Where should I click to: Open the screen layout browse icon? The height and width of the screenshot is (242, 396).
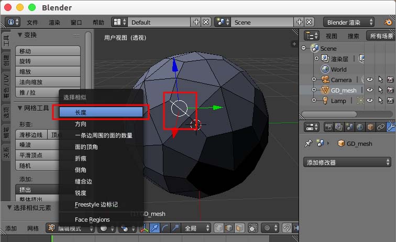pos(119,22)
